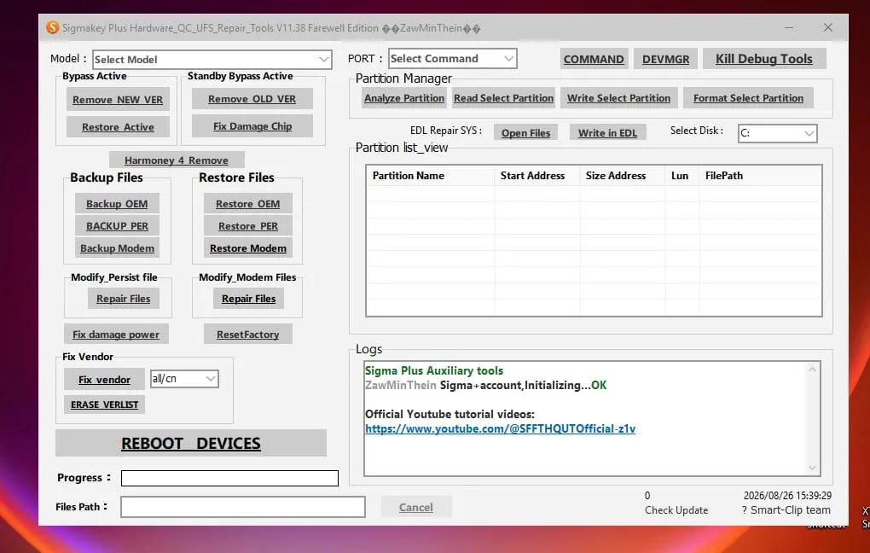Click Repair Files under Modify_Persist file
The width and height of the screenshot is (870, 553).
coord(123,299)
